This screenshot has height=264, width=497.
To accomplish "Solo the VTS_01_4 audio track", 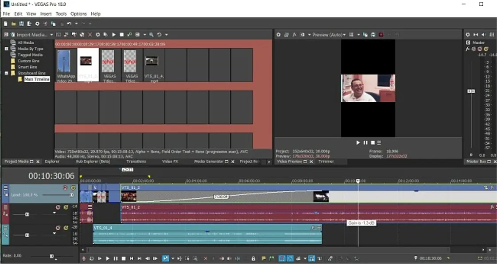I will pos(66,228).
